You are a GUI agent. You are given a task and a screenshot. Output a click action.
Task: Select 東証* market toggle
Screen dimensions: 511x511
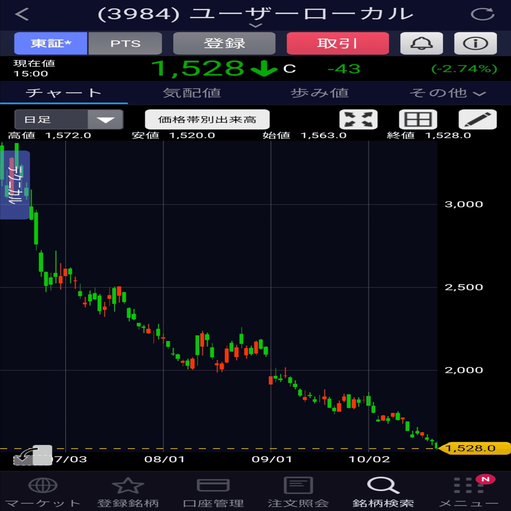click(x=51, y=44)
